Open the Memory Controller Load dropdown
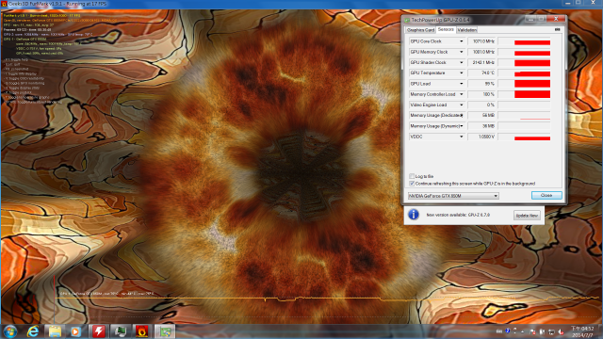This screenshot has width=603, height=339. coord(461,94)
